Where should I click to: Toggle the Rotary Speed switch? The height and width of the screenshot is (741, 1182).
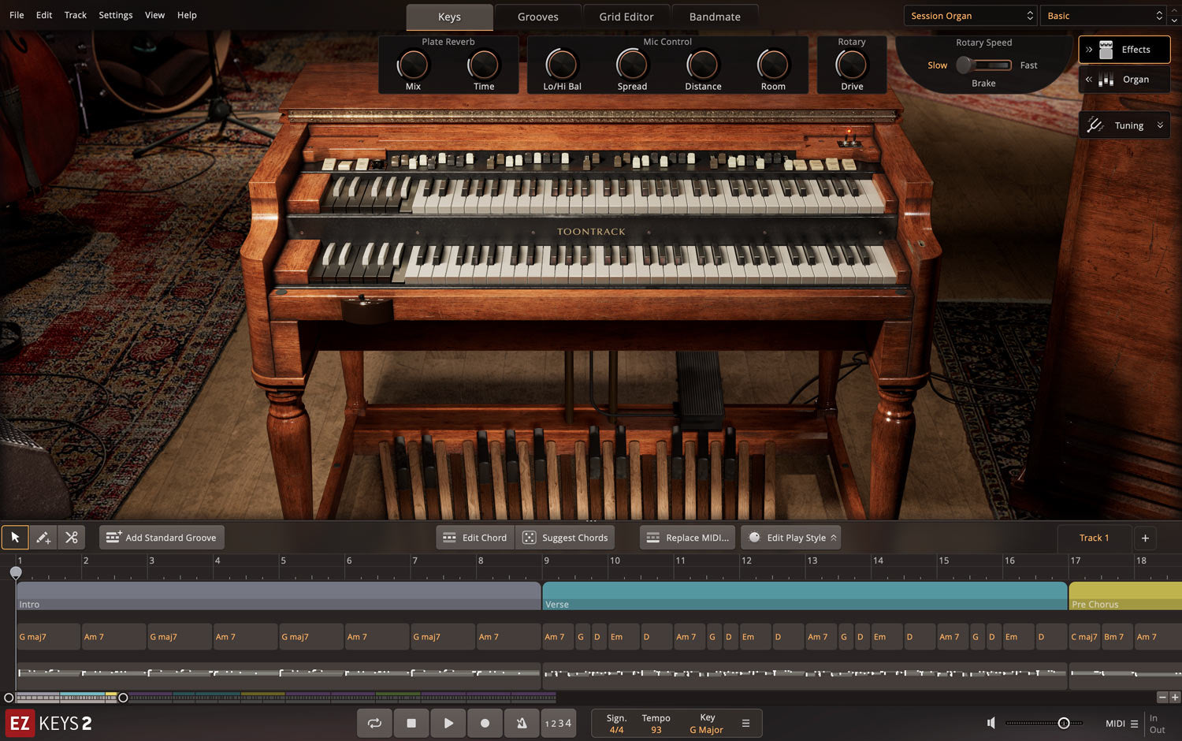983,65
